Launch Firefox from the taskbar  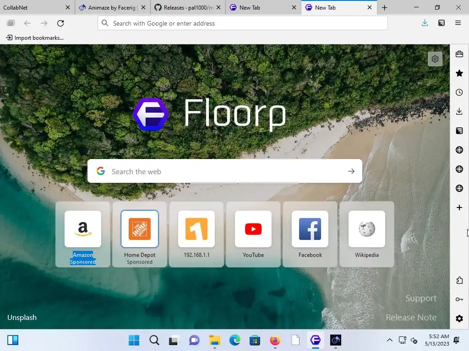[x=275, y=340]
